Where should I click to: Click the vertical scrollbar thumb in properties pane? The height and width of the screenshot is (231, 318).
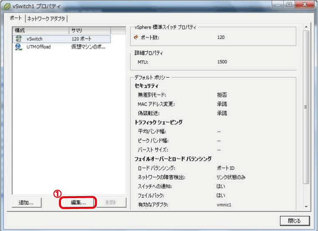tap(306, 107)
